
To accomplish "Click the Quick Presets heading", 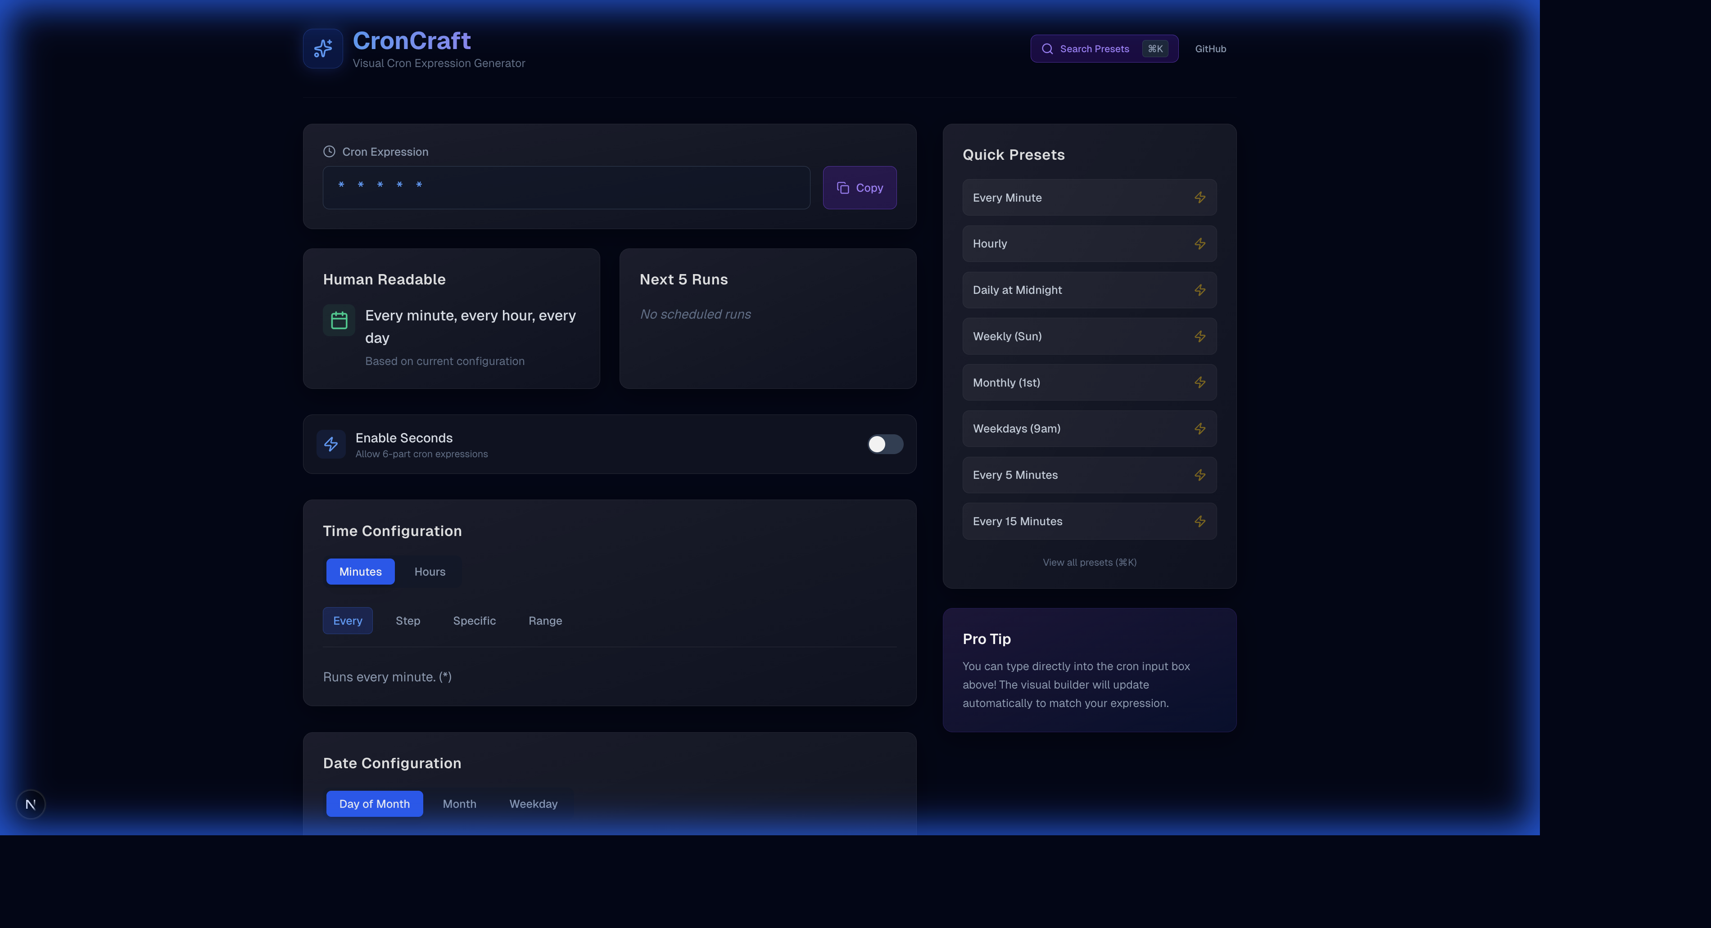I will [x=1014, y=155].
